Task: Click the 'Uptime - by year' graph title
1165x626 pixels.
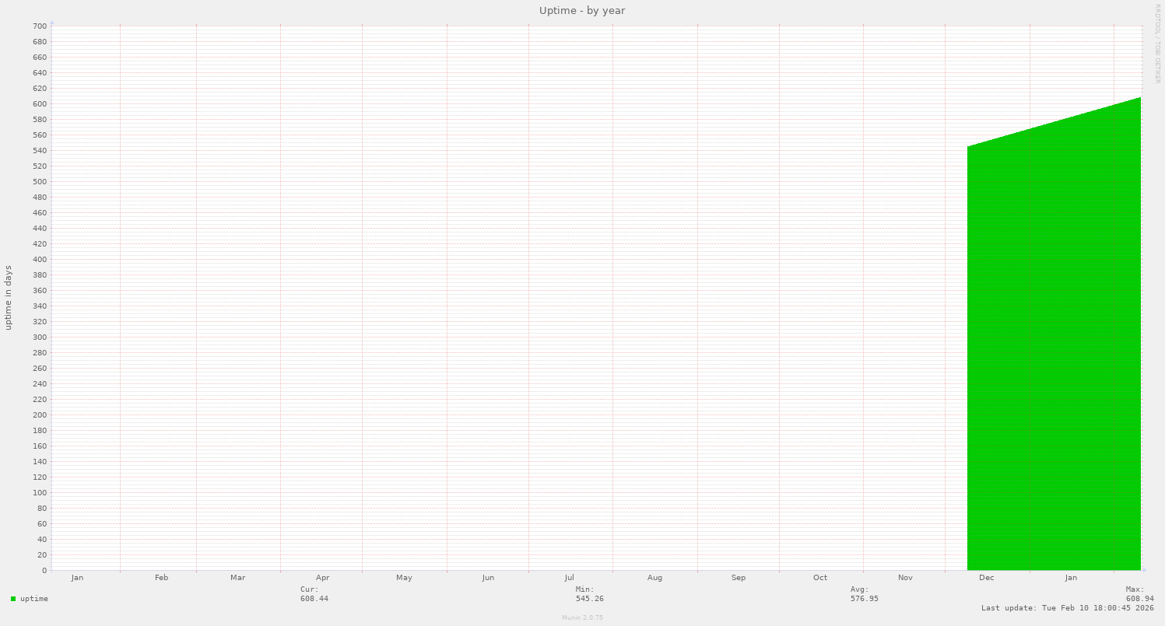Action: click(x=582, y=10)
